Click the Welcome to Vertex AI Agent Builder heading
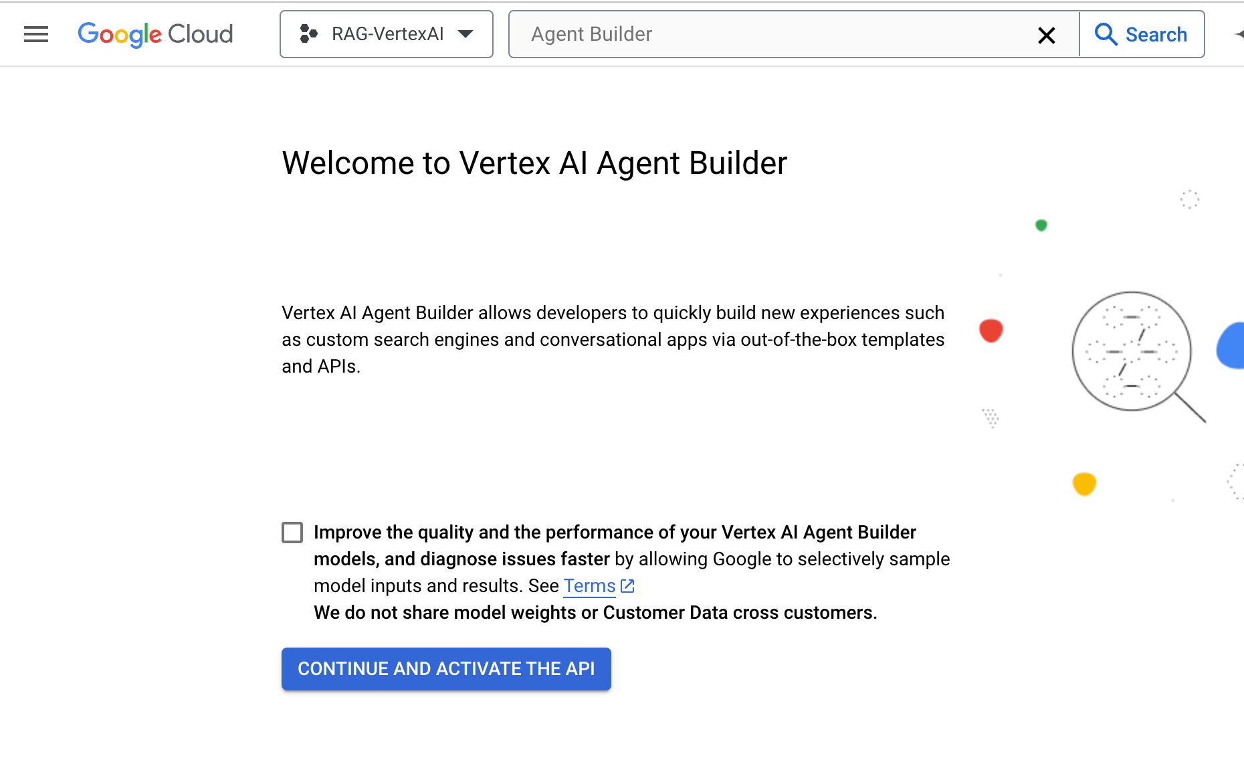The height and width of the screenshot is (768, 1244). (x=534, y=163)
